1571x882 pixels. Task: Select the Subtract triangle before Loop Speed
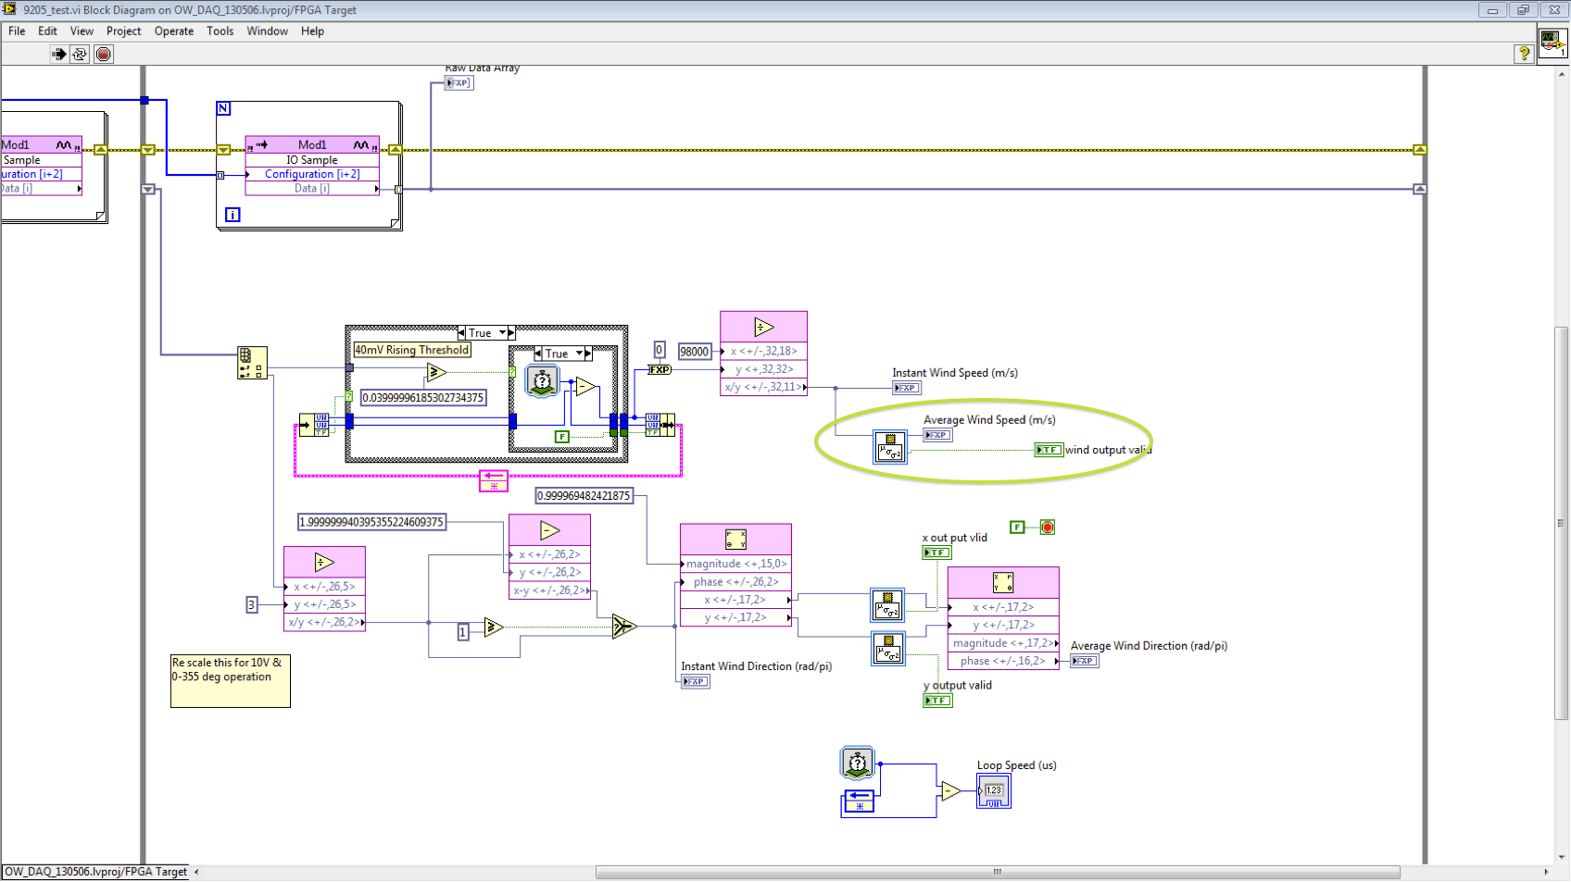click(x=951, y=791)
